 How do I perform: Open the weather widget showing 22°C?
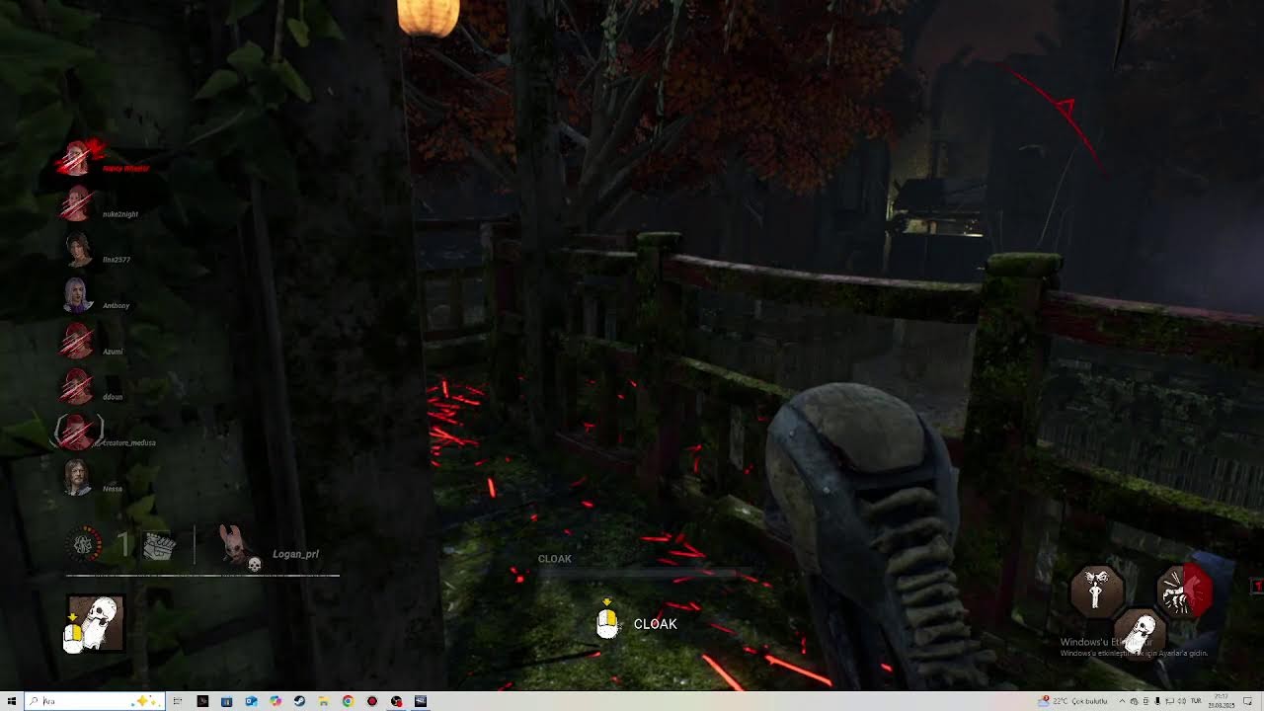point(1074,701)
